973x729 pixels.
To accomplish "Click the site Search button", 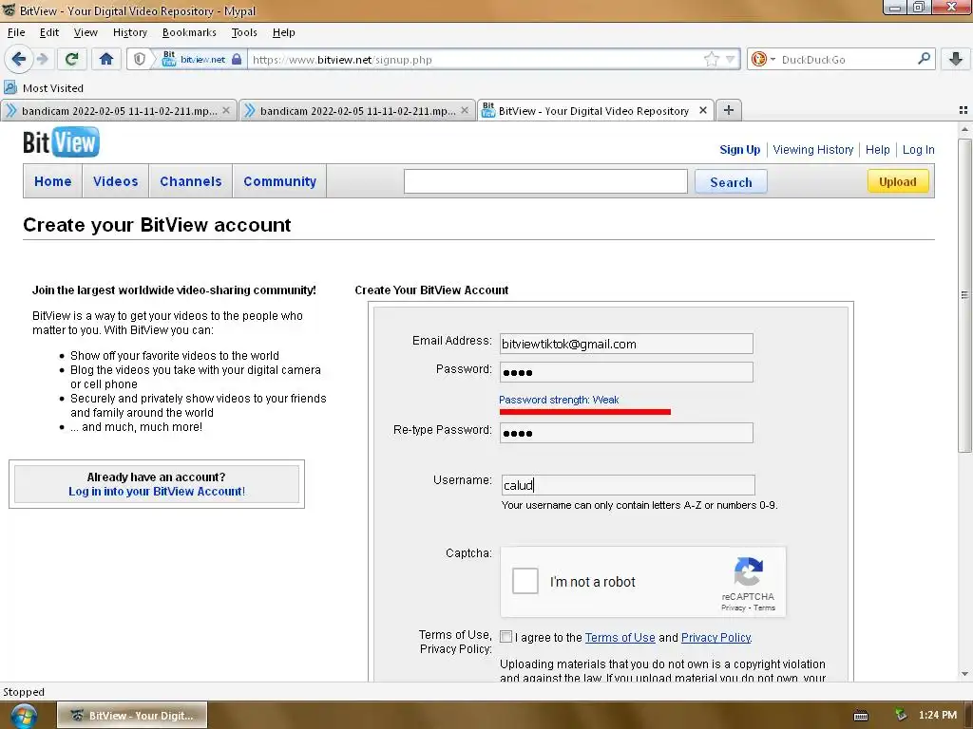I will pos(731,181).
